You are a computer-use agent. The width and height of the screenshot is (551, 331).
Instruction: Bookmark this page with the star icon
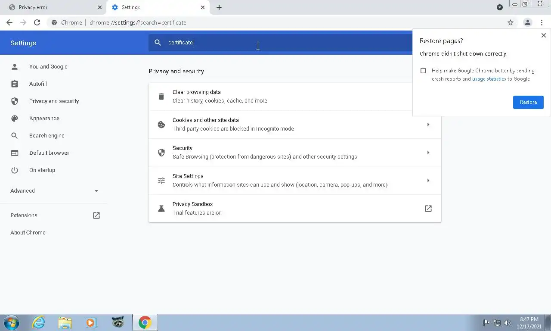pos(511,22)
